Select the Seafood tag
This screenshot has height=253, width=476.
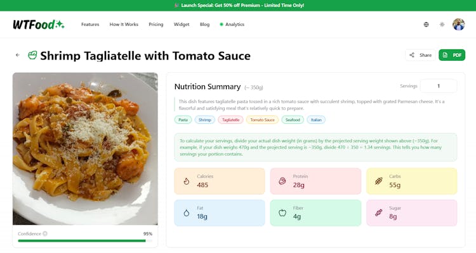293,120
